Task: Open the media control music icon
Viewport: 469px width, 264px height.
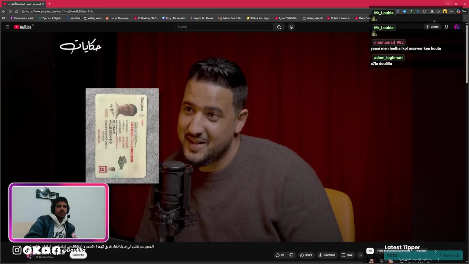Action: click(432, 11)
